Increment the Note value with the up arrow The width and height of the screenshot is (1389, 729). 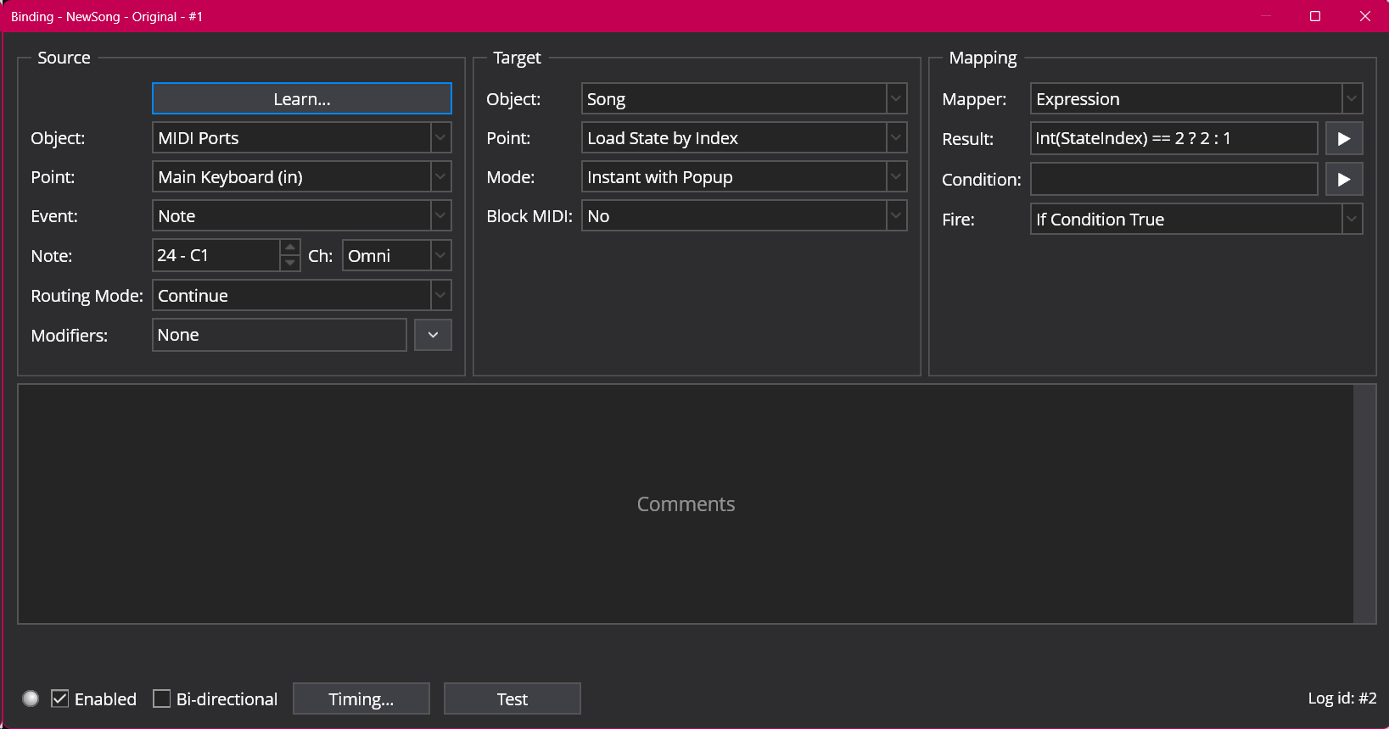tap(290, 248)
